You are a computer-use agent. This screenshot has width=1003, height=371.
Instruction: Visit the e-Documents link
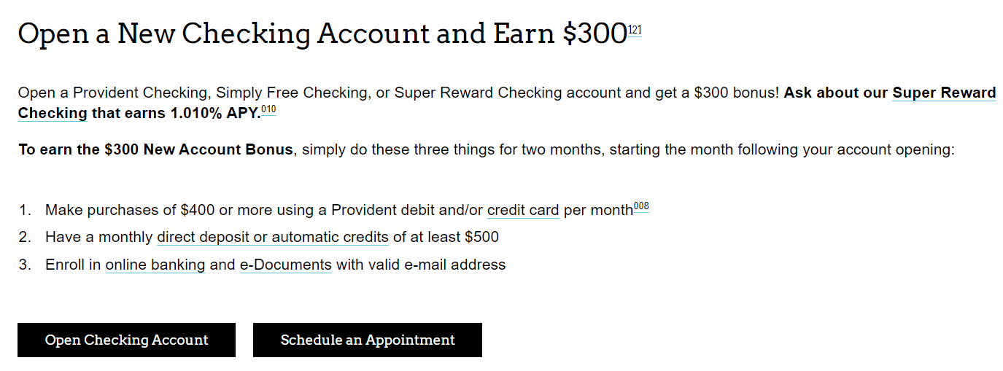tap(286, 265)
